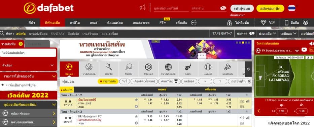Open the คาสิโน casino menu item
The image size is (314, 127).
coord(75,23)
